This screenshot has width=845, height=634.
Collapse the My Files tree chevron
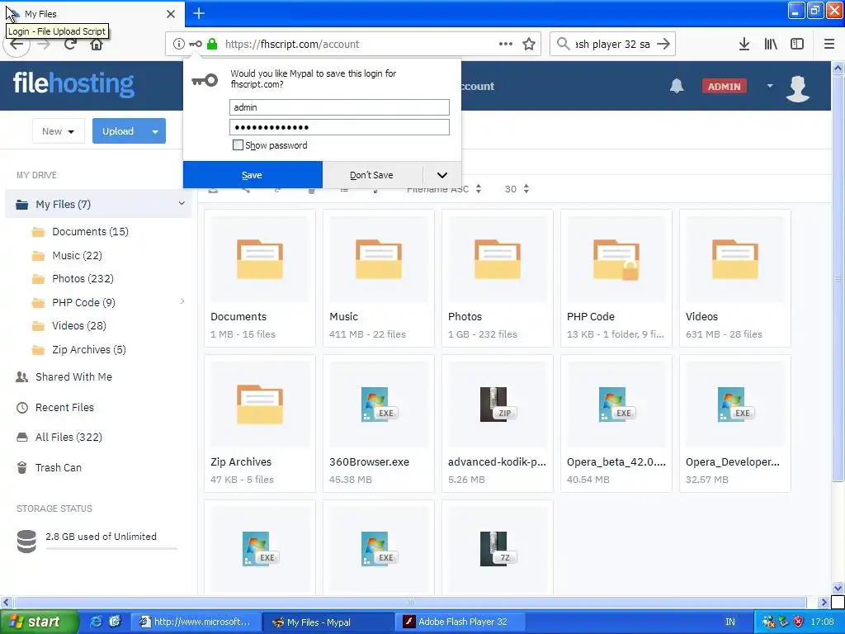point(182,203)
